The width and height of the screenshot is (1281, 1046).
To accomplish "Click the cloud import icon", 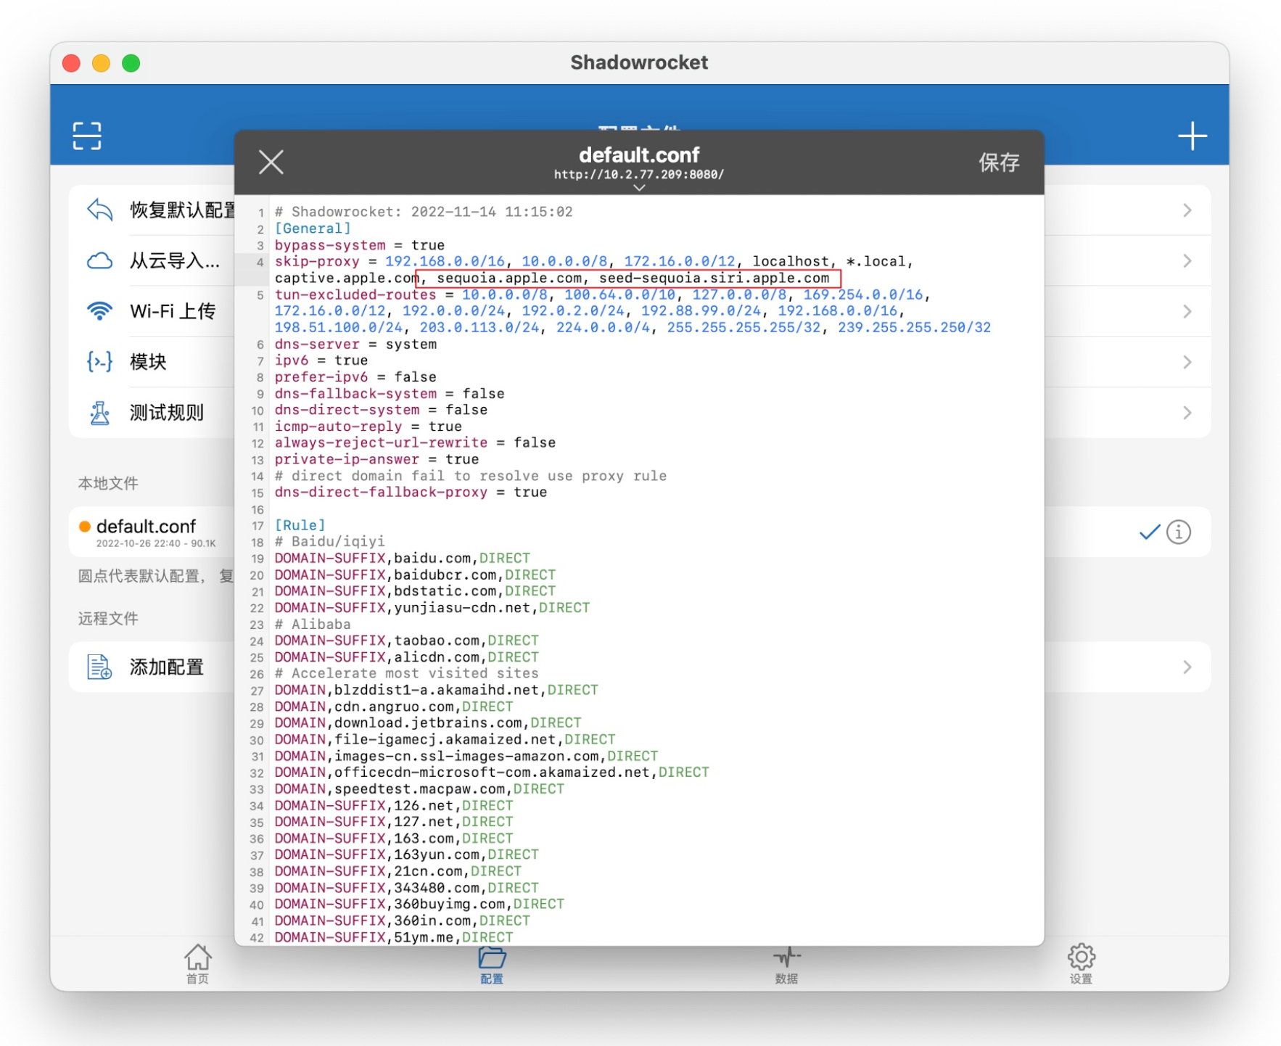I will pyautogui.click(x=100, y=260).
